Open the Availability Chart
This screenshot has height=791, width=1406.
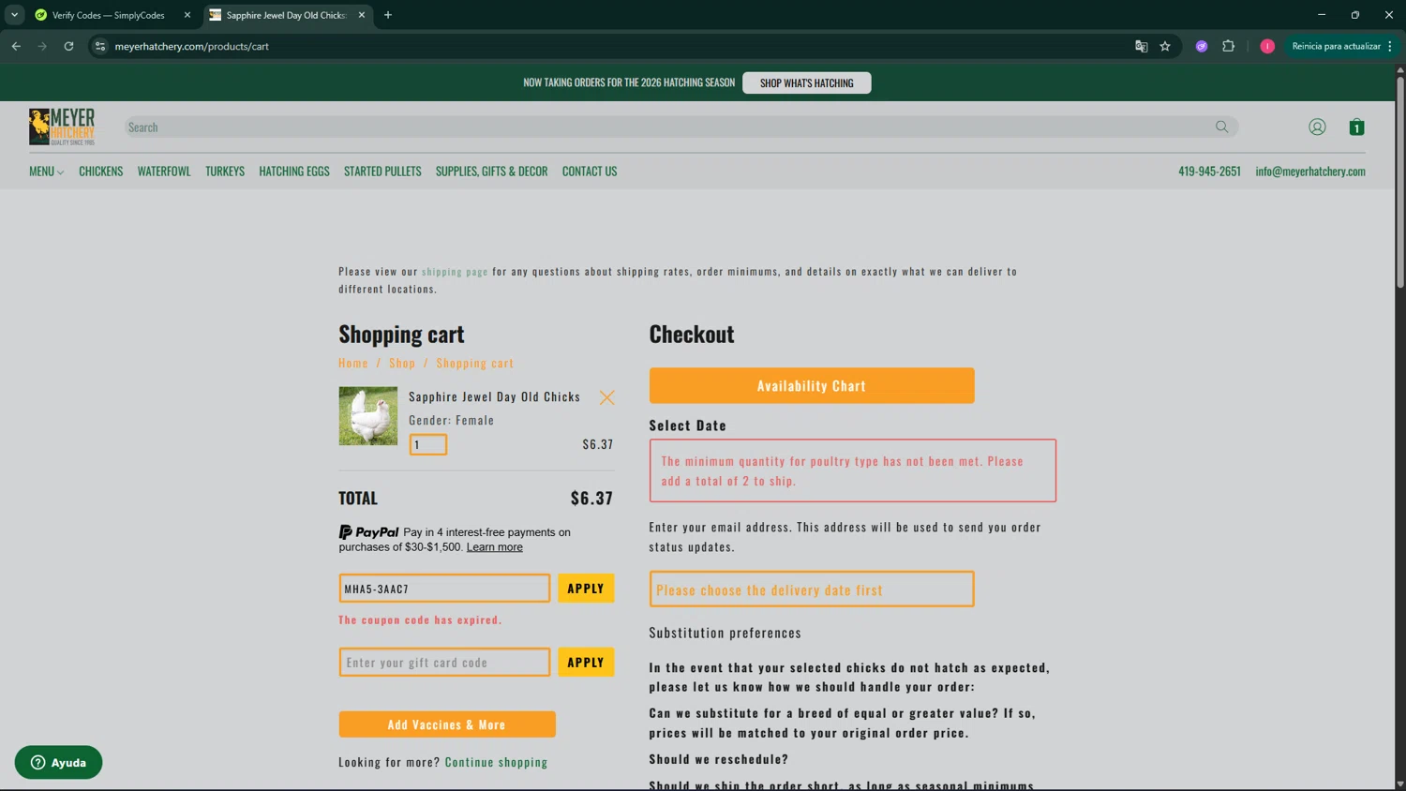[x=812, y=385]
